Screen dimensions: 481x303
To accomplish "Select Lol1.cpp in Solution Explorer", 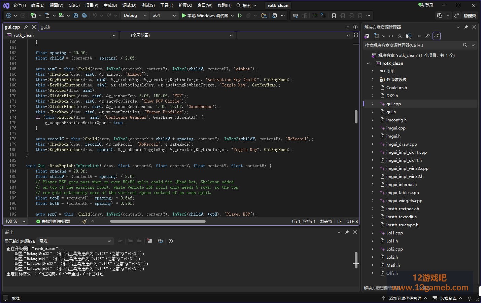I will 394,233.
